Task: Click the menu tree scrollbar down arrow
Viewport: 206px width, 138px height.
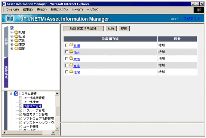Action: click(x=57, y=128)
